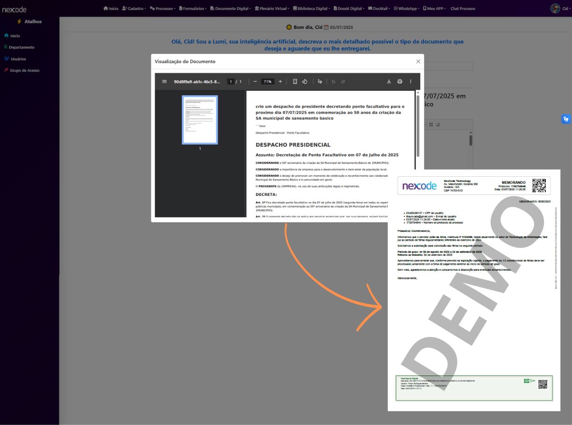Download the PDF document
The width and height of the screenshot is (572, 425).
coord(389,81)
